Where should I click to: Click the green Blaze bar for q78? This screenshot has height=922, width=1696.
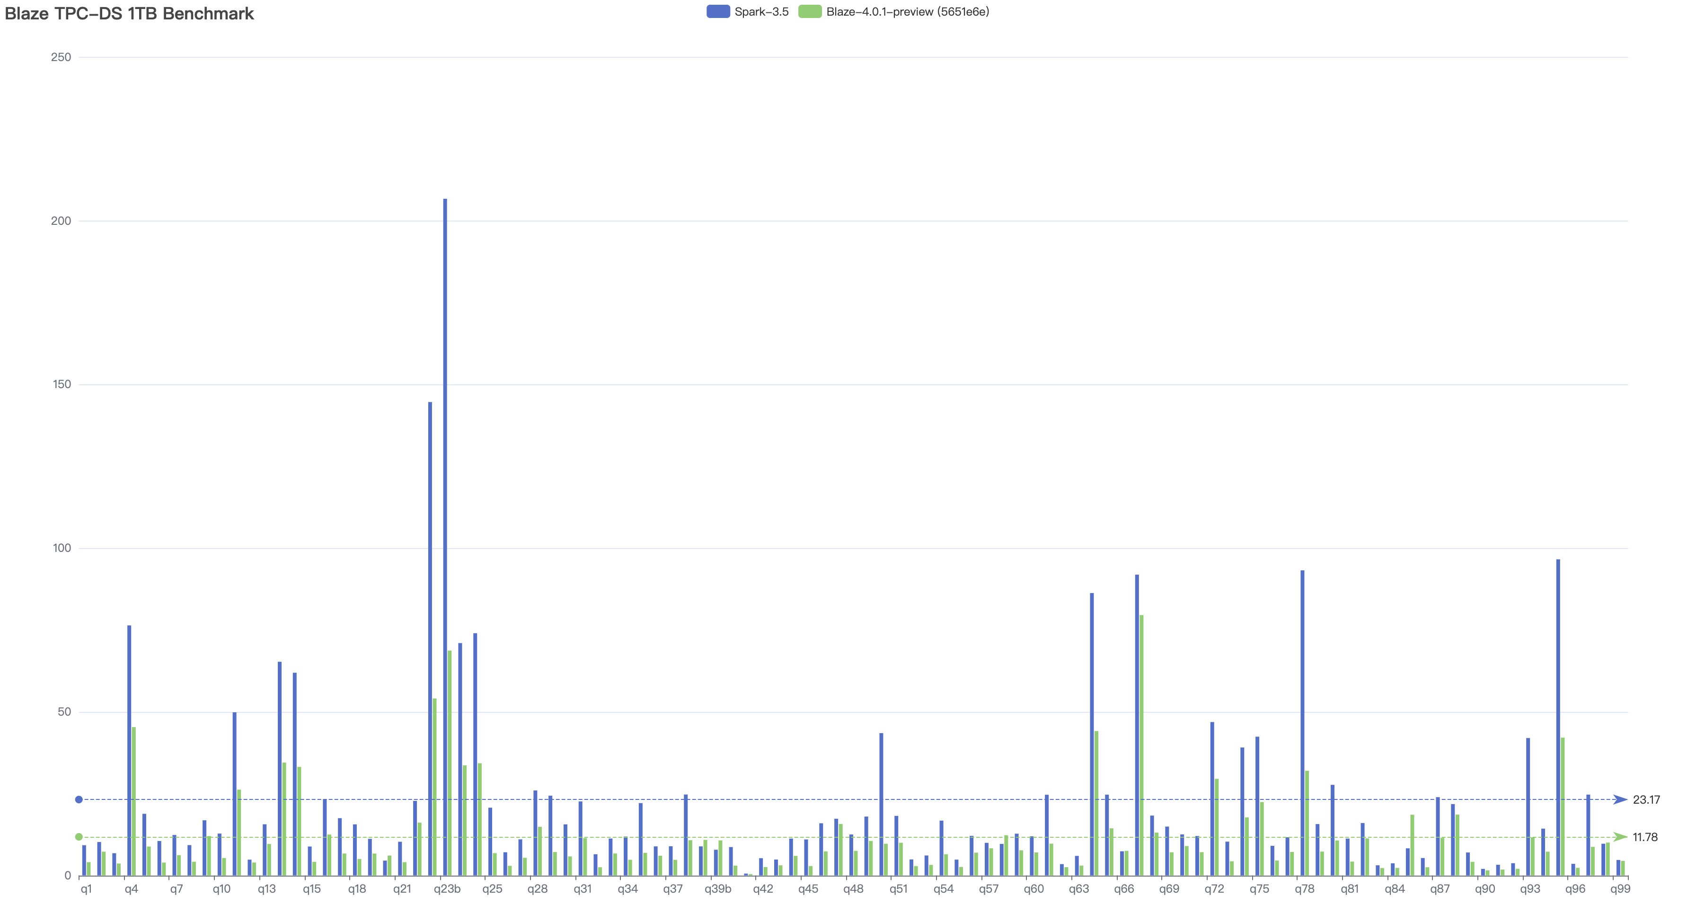[x=1307, y=823]
